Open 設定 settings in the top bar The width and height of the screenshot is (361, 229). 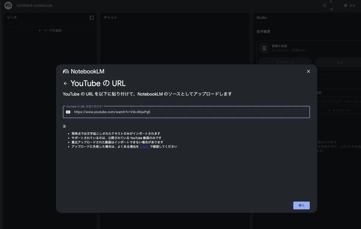(350, 5)
